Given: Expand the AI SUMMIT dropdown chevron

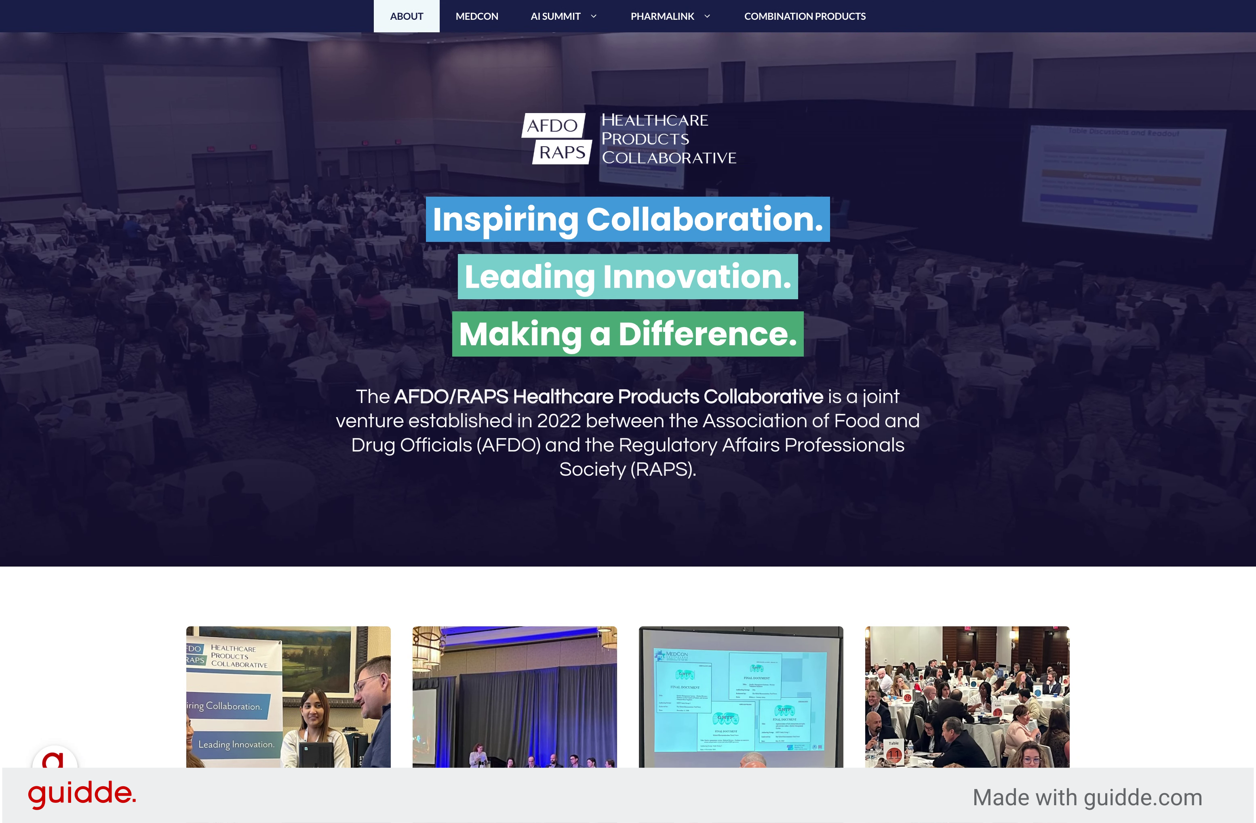Looking at the screenshot, I should coord(594,16).
